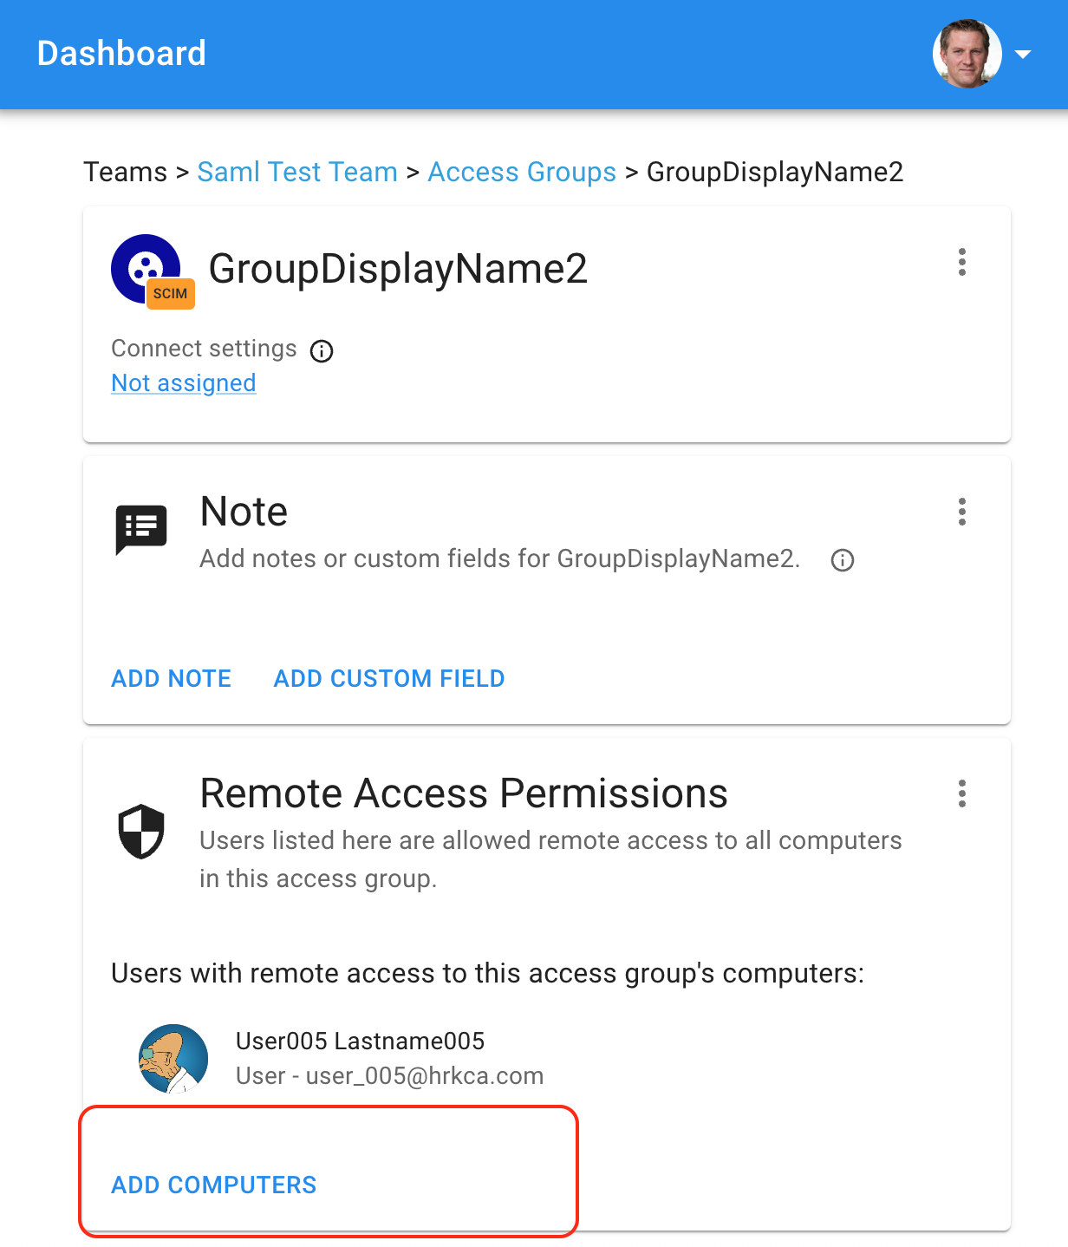Click info icon beside Note description
Viewport: 1068px width, 1247px height.
coord(843,560)
